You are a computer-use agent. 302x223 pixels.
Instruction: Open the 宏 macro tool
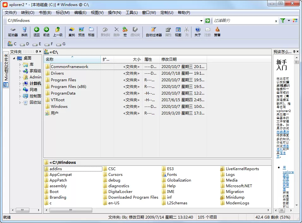coord(125,32)
